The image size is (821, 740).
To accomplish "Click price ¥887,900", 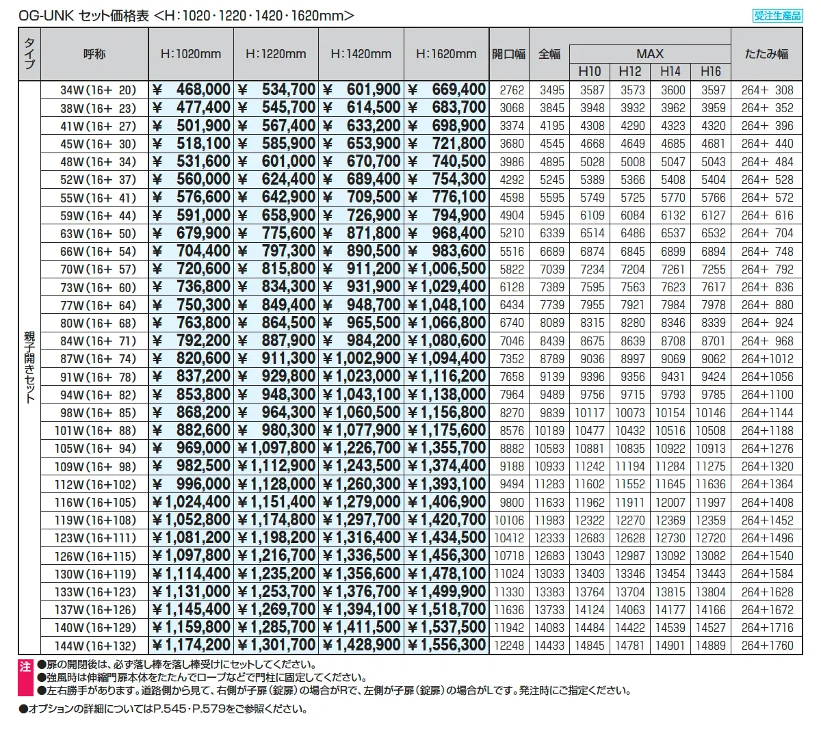I will point(276,341).
